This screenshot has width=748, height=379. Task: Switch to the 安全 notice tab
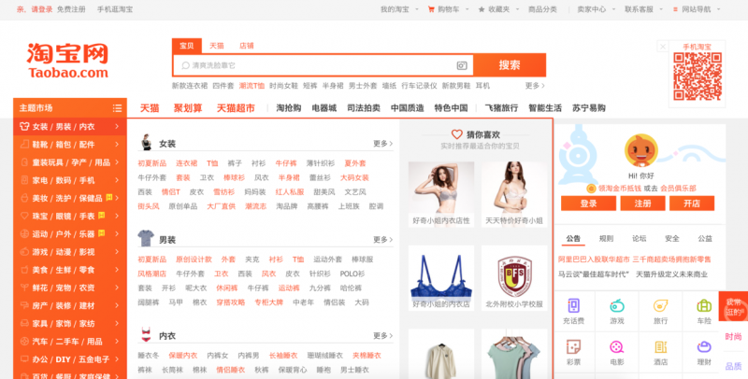[672, 239]
